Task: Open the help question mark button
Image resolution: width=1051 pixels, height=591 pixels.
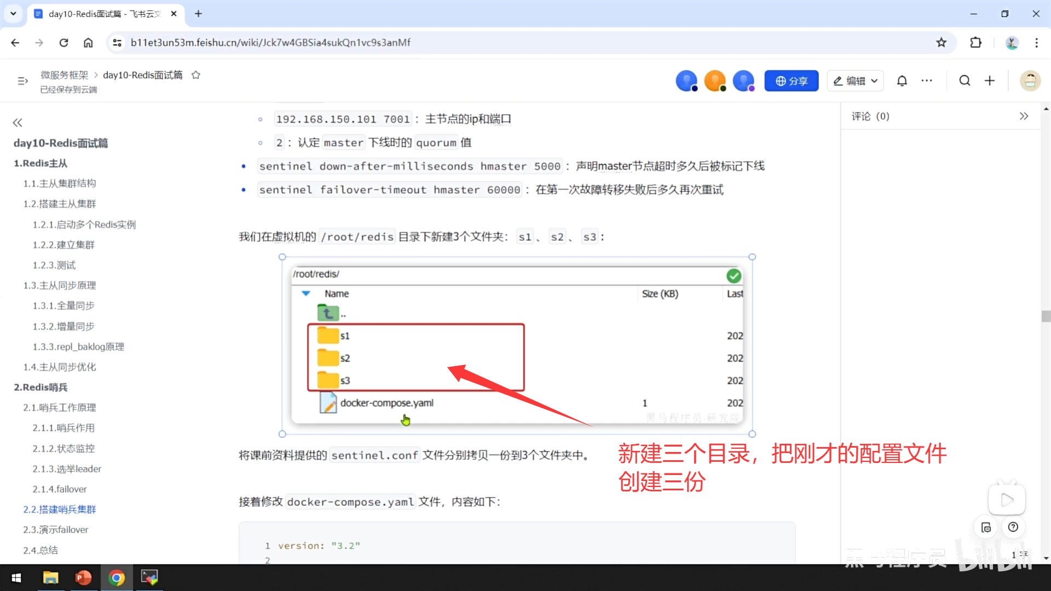Action: [x=1013, y=527]
